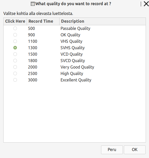This screenshot has width=149, height=158.
Task: Pick the 2000 Very Good Quality radio
Action: pos(15,67)
